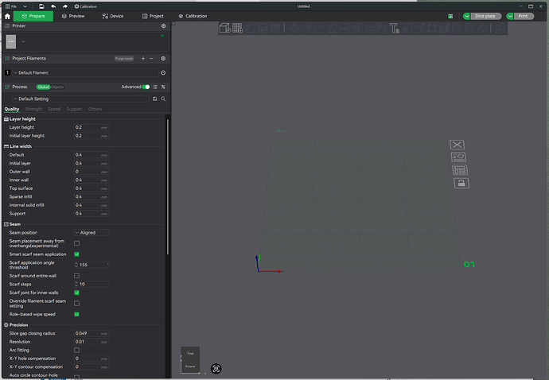Uncheck Role-based wipe speed

[76, 314]
